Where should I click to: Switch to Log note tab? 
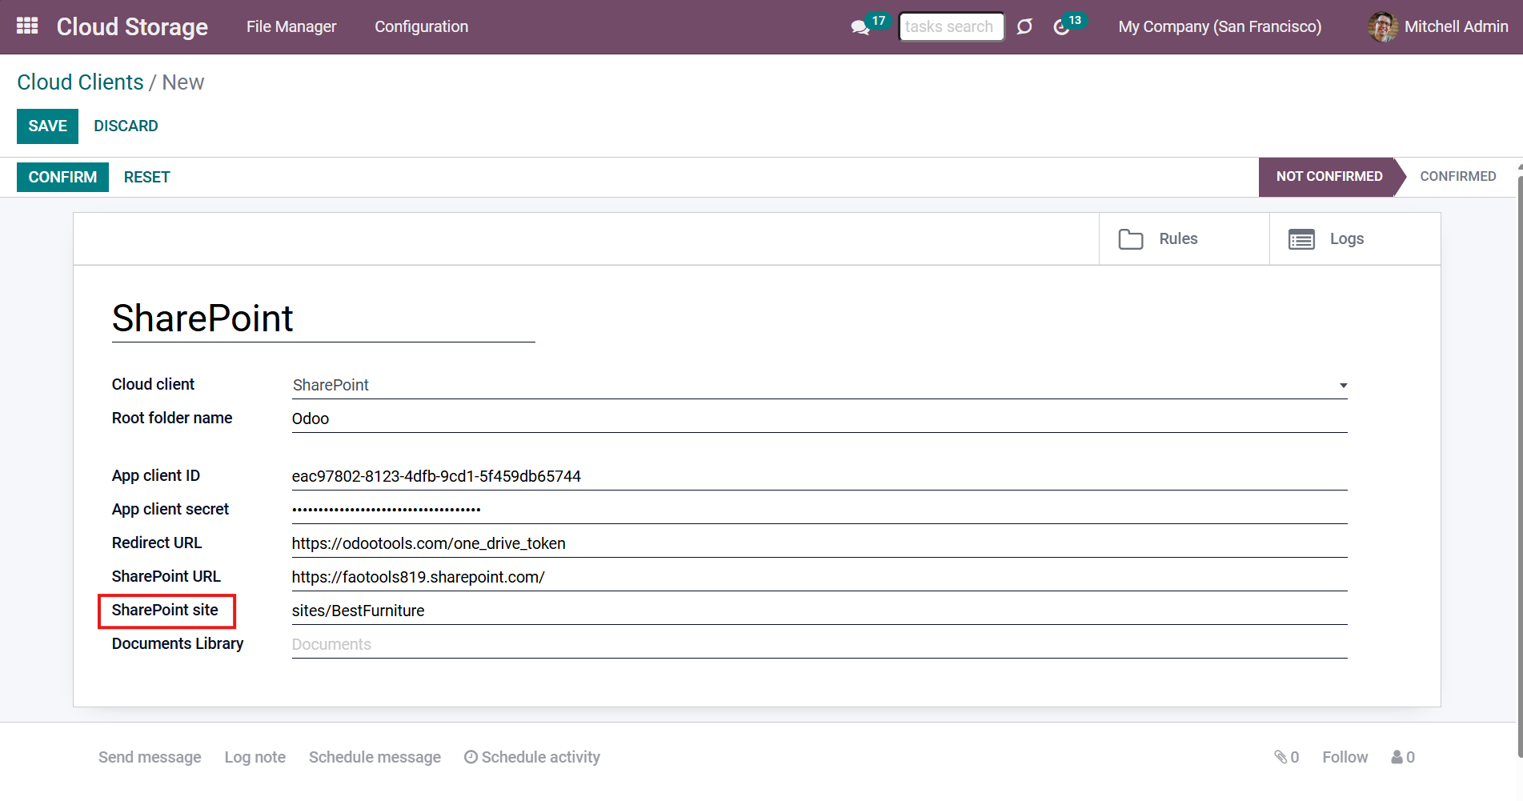coord(255,757)
